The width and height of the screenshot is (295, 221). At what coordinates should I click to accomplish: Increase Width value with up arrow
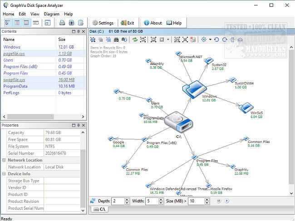(161, 199)
